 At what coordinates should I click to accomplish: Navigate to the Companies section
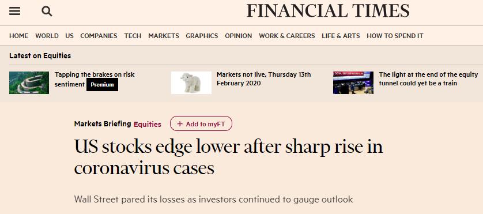click(x=99, y=36)
